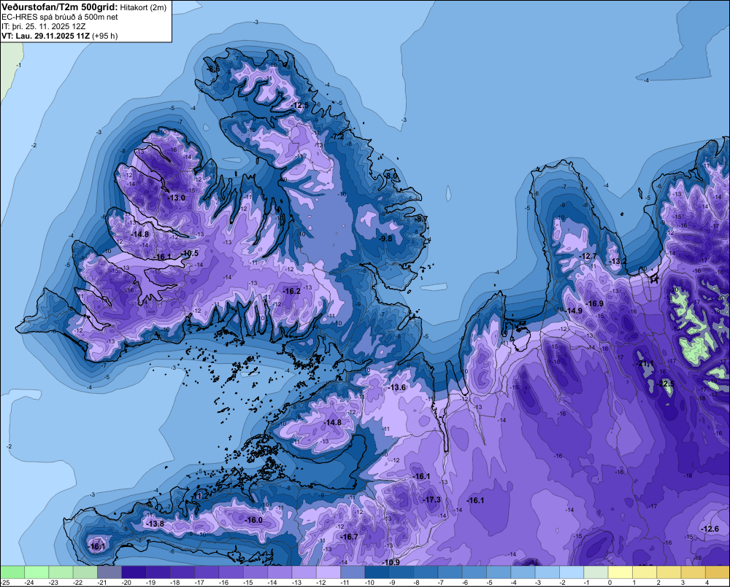Image resolution: width=730 pixels, height=587 pixels.
Task: Click the '-12.6' temperature value on the map
Action: click(x=710, y=529)
